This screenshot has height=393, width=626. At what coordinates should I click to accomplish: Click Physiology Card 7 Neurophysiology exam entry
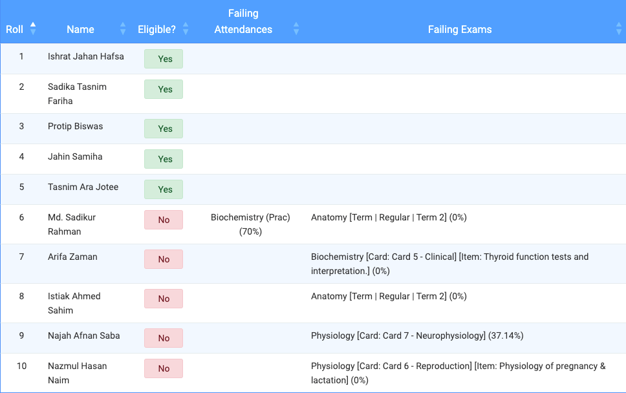(417, 335)
